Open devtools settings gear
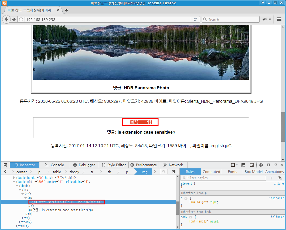 coord(261,165)
